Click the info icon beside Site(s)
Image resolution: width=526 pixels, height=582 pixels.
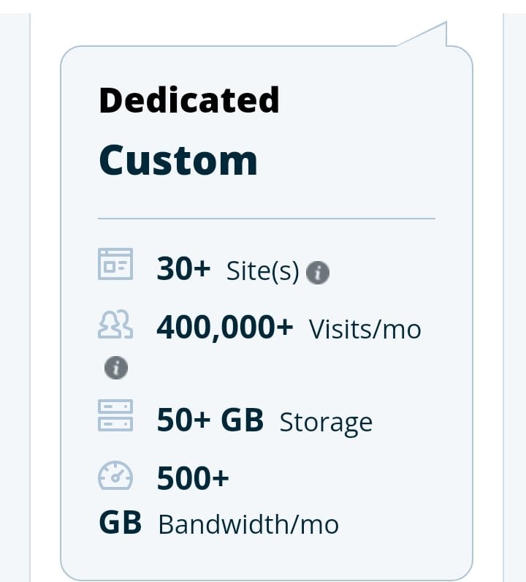(317, 273)
